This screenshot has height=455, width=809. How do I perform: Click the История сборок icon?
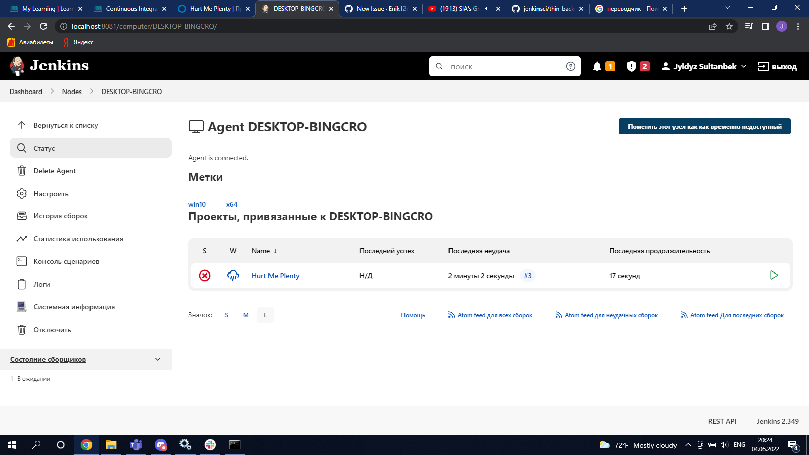(22, 216)
